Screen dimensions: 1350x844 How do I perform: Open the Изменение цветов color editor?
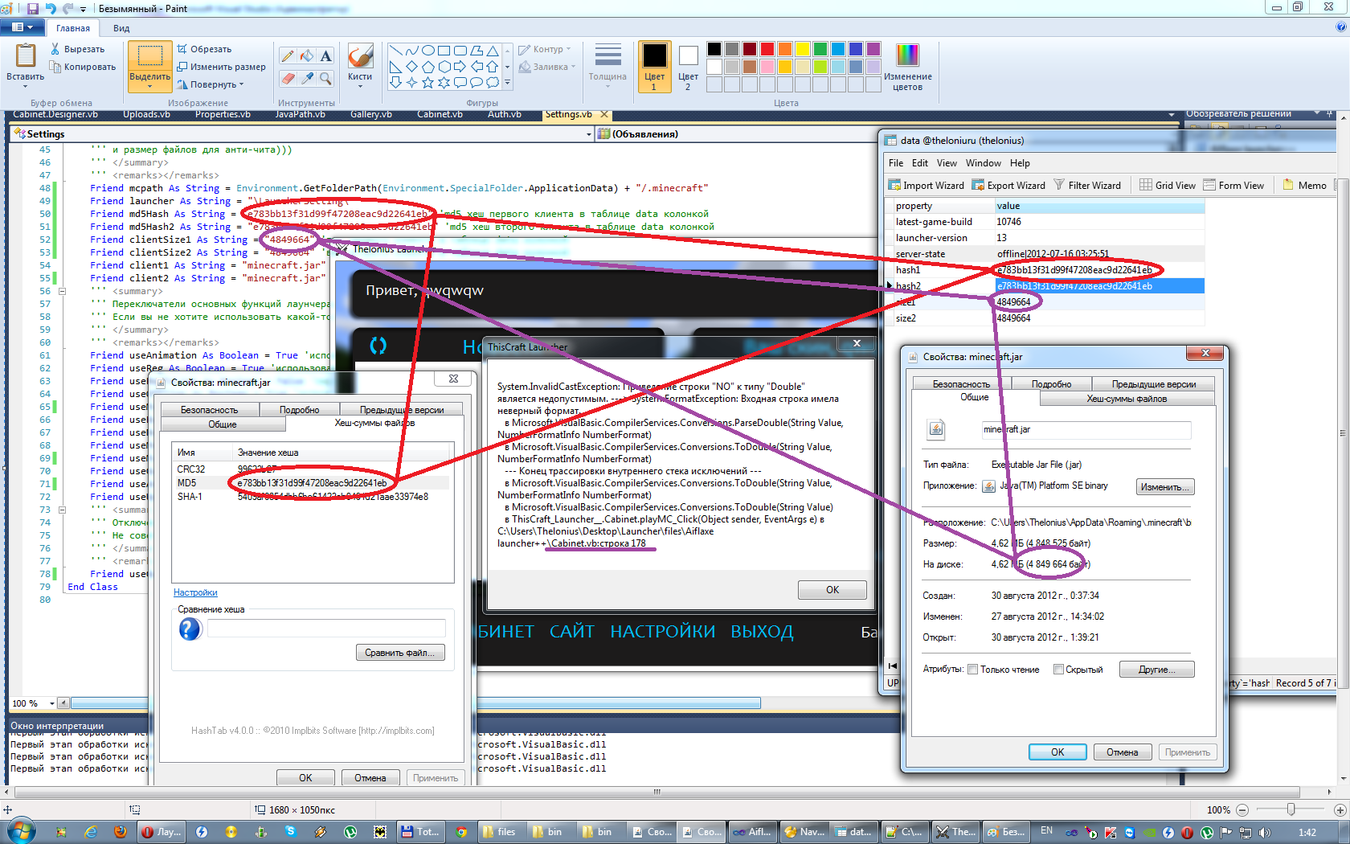click(x=907, y=67)
